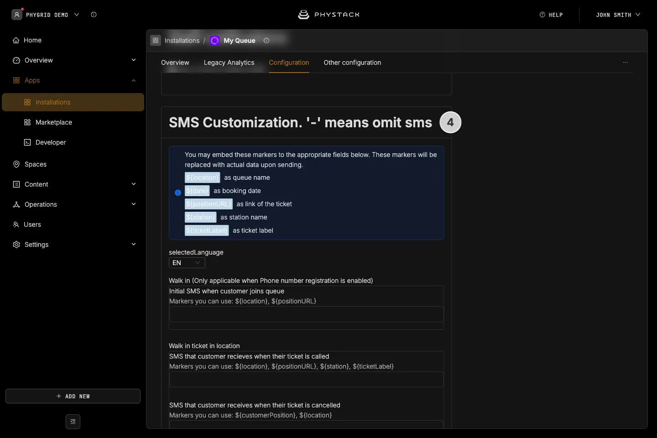Click the info icon next to PhyGrid Demo

94,15
